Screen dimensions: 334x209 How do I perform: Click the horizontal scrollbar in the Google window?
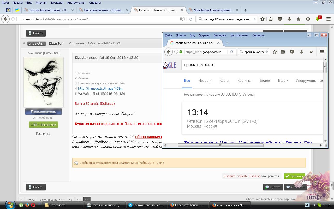click(x=220, y=146)
